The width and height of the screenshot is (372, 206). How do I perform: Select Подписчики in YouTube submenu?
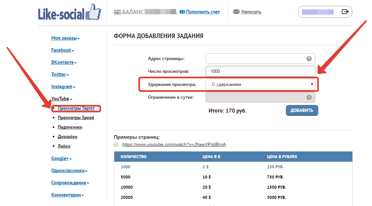click(x=70, y=127)
